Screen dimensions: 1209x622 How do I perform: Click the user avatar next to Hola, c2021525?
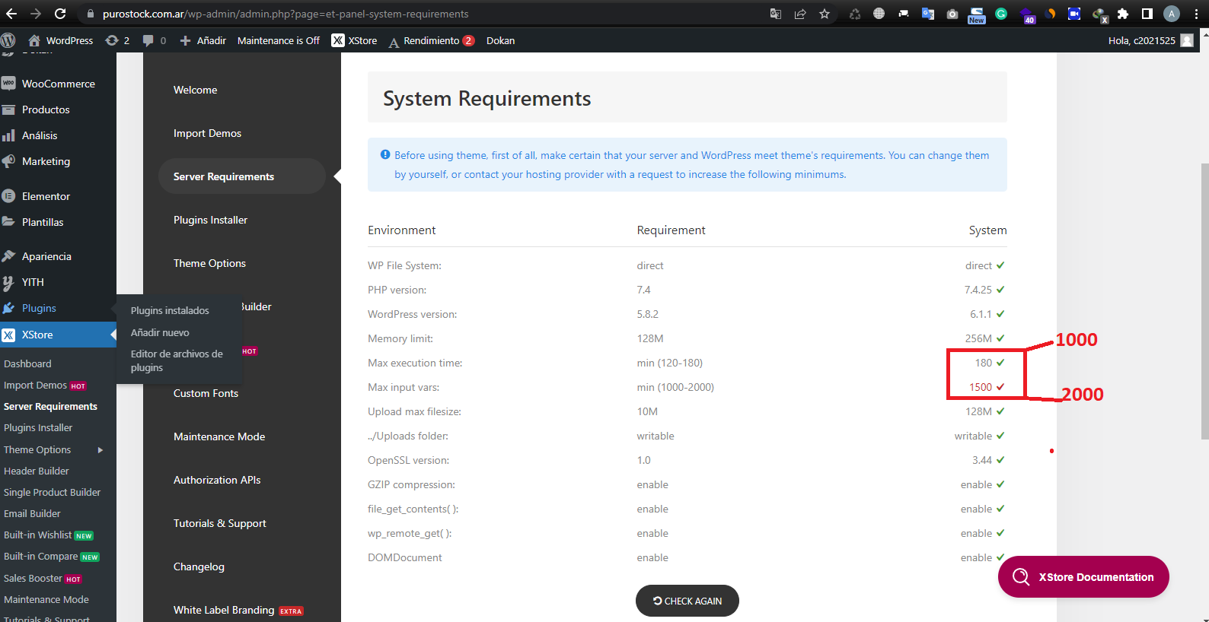pos(1187,40)
